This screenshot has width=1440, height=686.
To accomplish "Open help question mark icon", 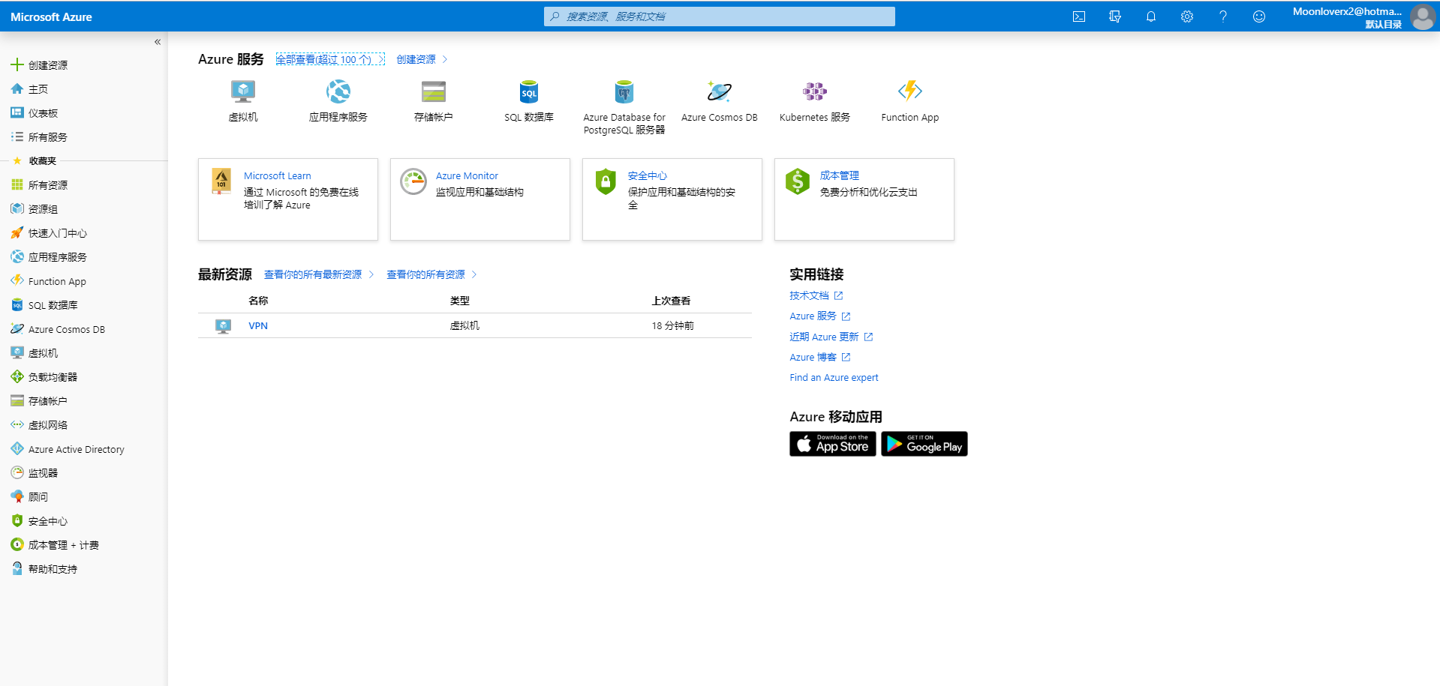I will click(x=1223, y=16).
